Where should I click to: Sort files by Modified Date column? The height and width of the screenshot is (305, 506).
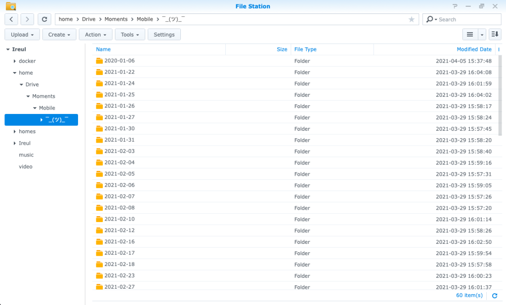click(x=473, y=49)
